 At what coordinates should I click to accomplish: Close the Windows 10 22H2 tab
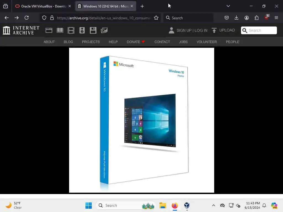click(132, 6)
